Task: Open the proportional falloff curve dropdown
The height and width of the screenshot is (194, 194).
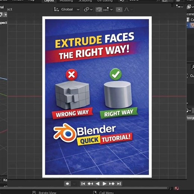Action: coord(128,9)
